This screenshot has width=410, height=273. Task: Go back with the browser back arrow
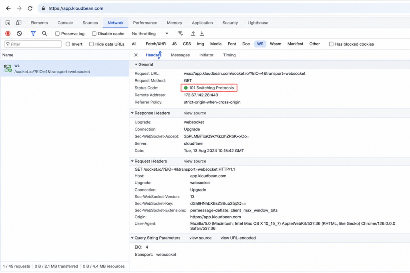pyautogui.click(x=8, y=8)
